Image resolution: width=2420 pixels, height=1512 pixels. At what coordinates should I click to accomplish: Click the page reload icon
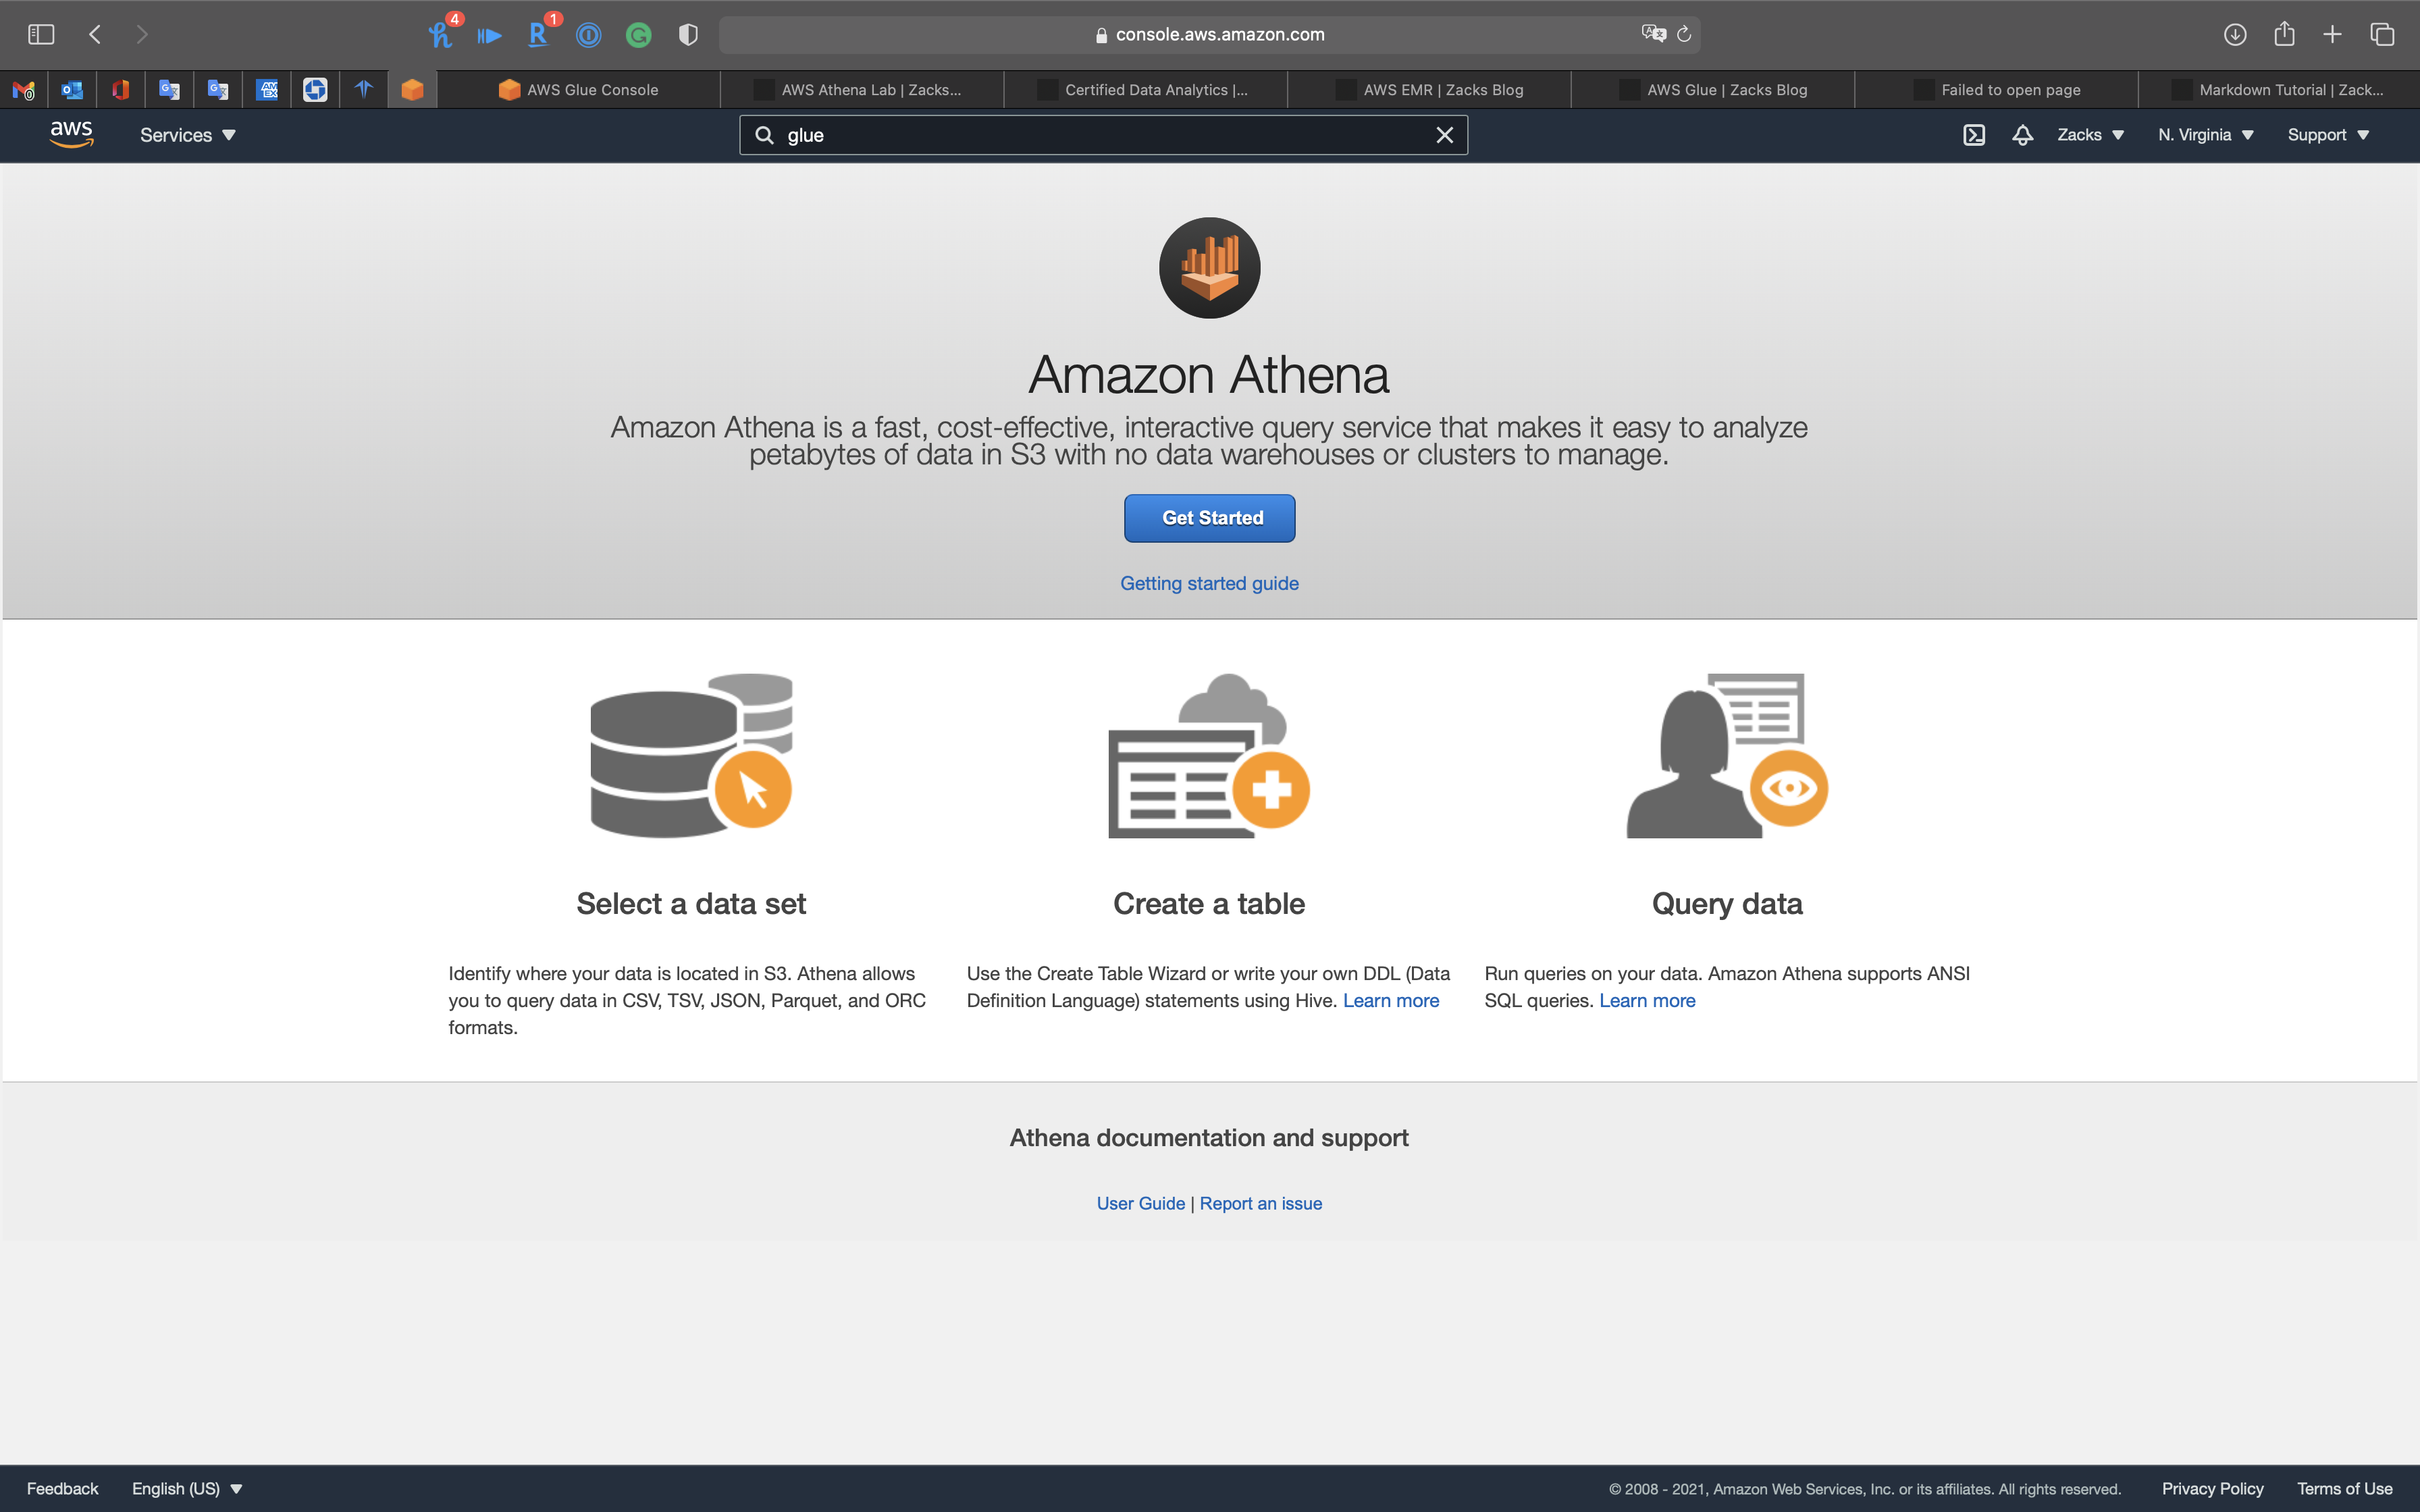[1684, 34]
